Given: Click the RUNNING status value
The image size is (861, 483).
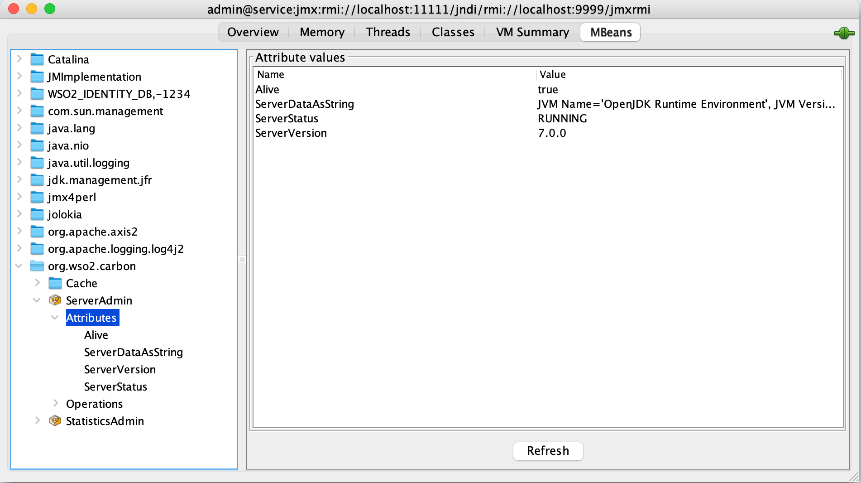Looking at the screenshot, I should click(562, 118).
